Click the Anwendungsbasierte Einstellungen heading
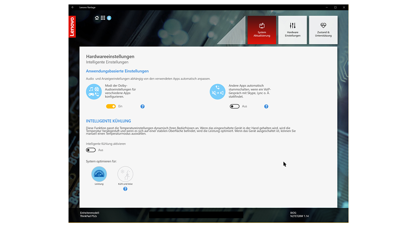This screenshot has height=228, width=406. [117, 71]
